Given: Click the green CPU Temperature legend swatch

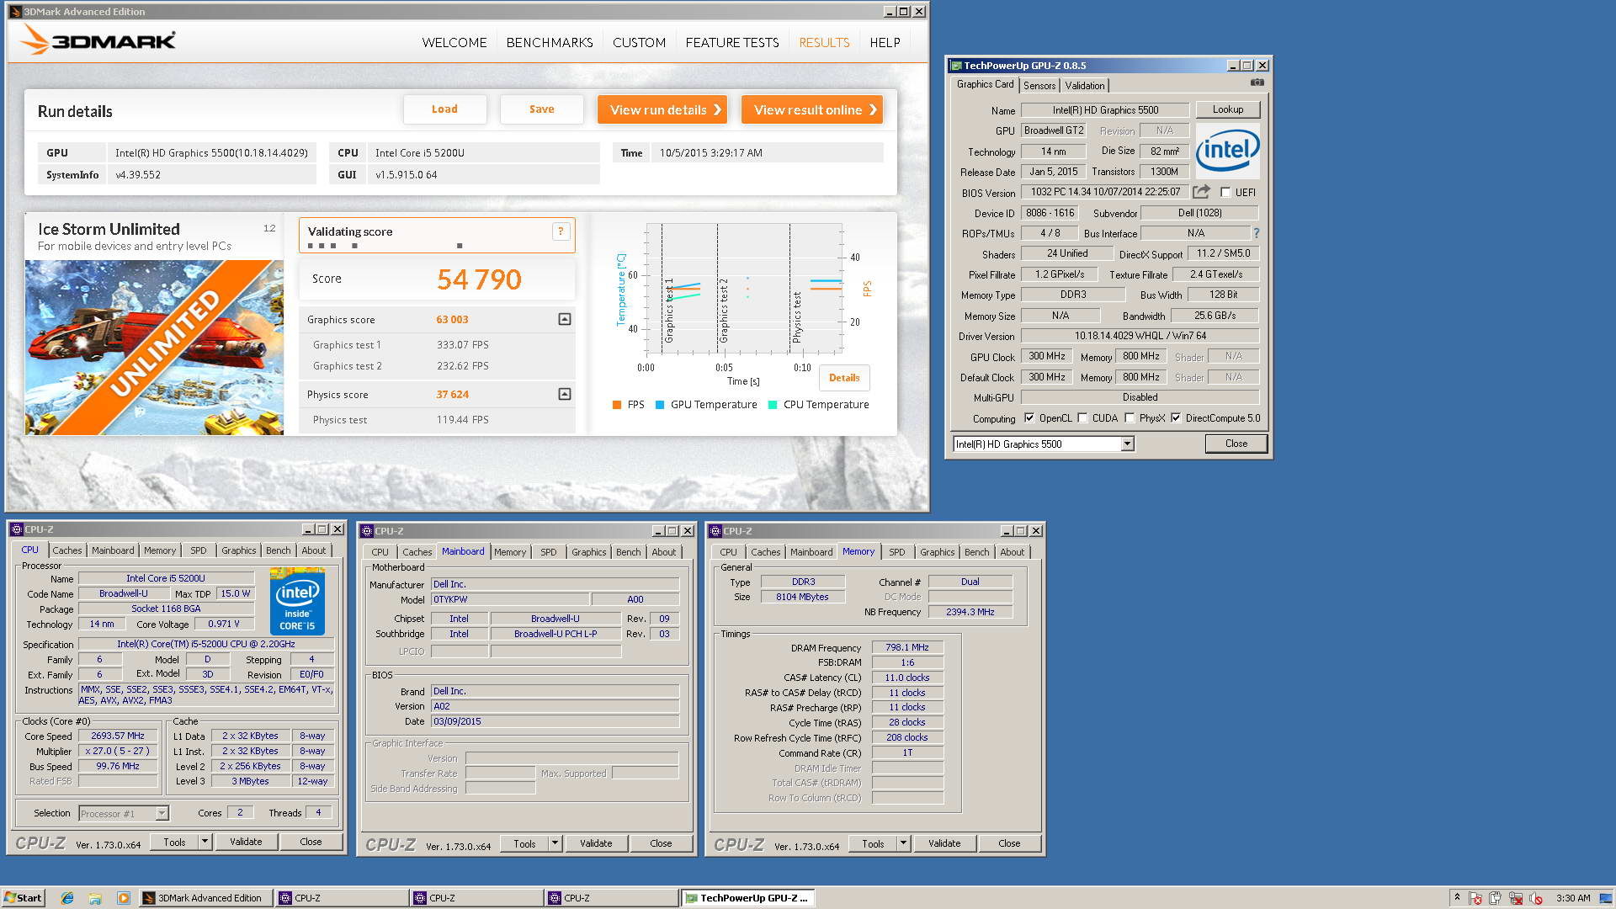Looking at the screenshot, I should (773, 405).
